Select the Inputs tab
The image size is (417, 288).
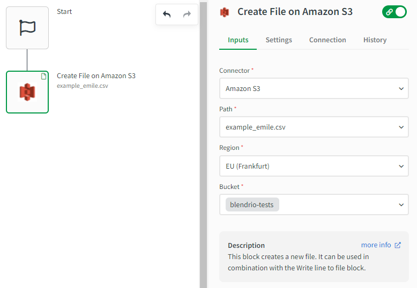[238, 40]
